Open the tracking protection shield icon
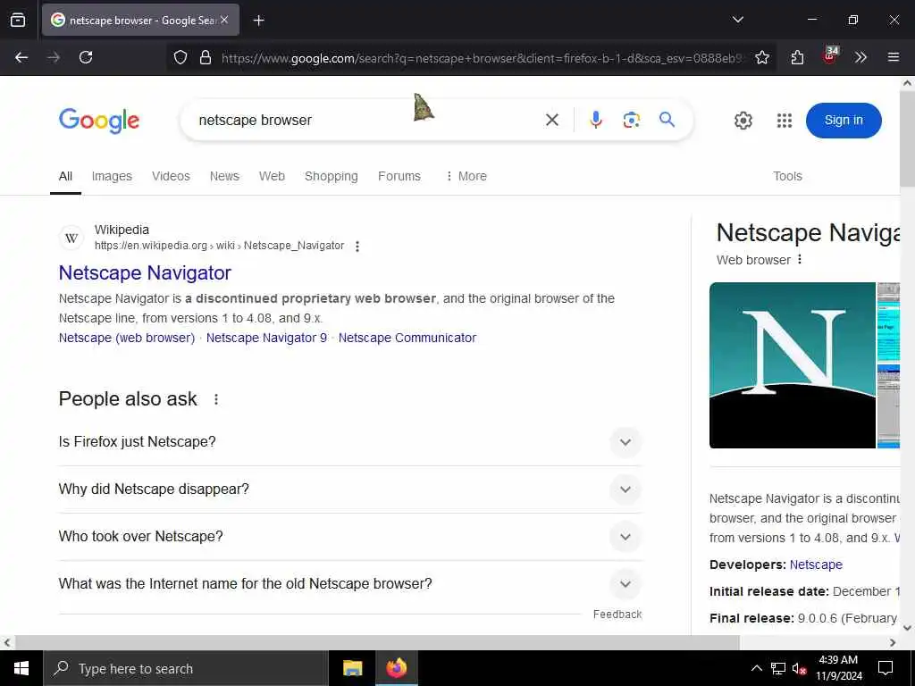Image resolution: width=915 pixels, height=686 pixels. click(180, 57)
